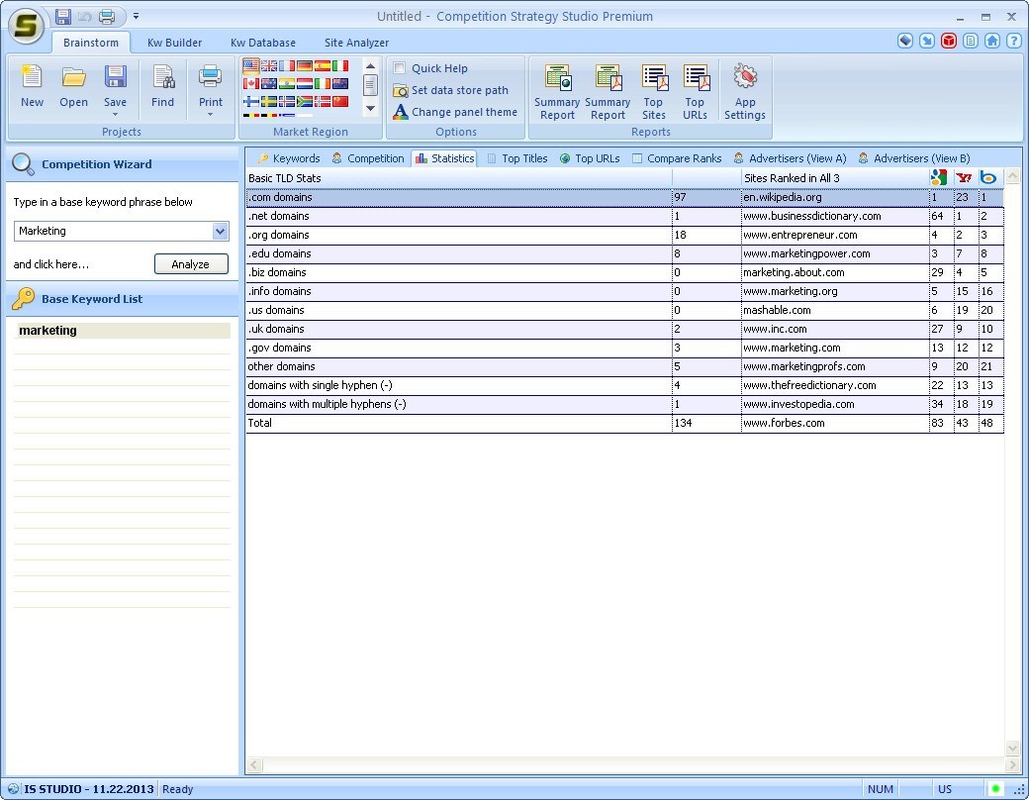Screen dimensions: 1029x800
Task: Open the Summary Report tool
Action: [x=557, y=89]
